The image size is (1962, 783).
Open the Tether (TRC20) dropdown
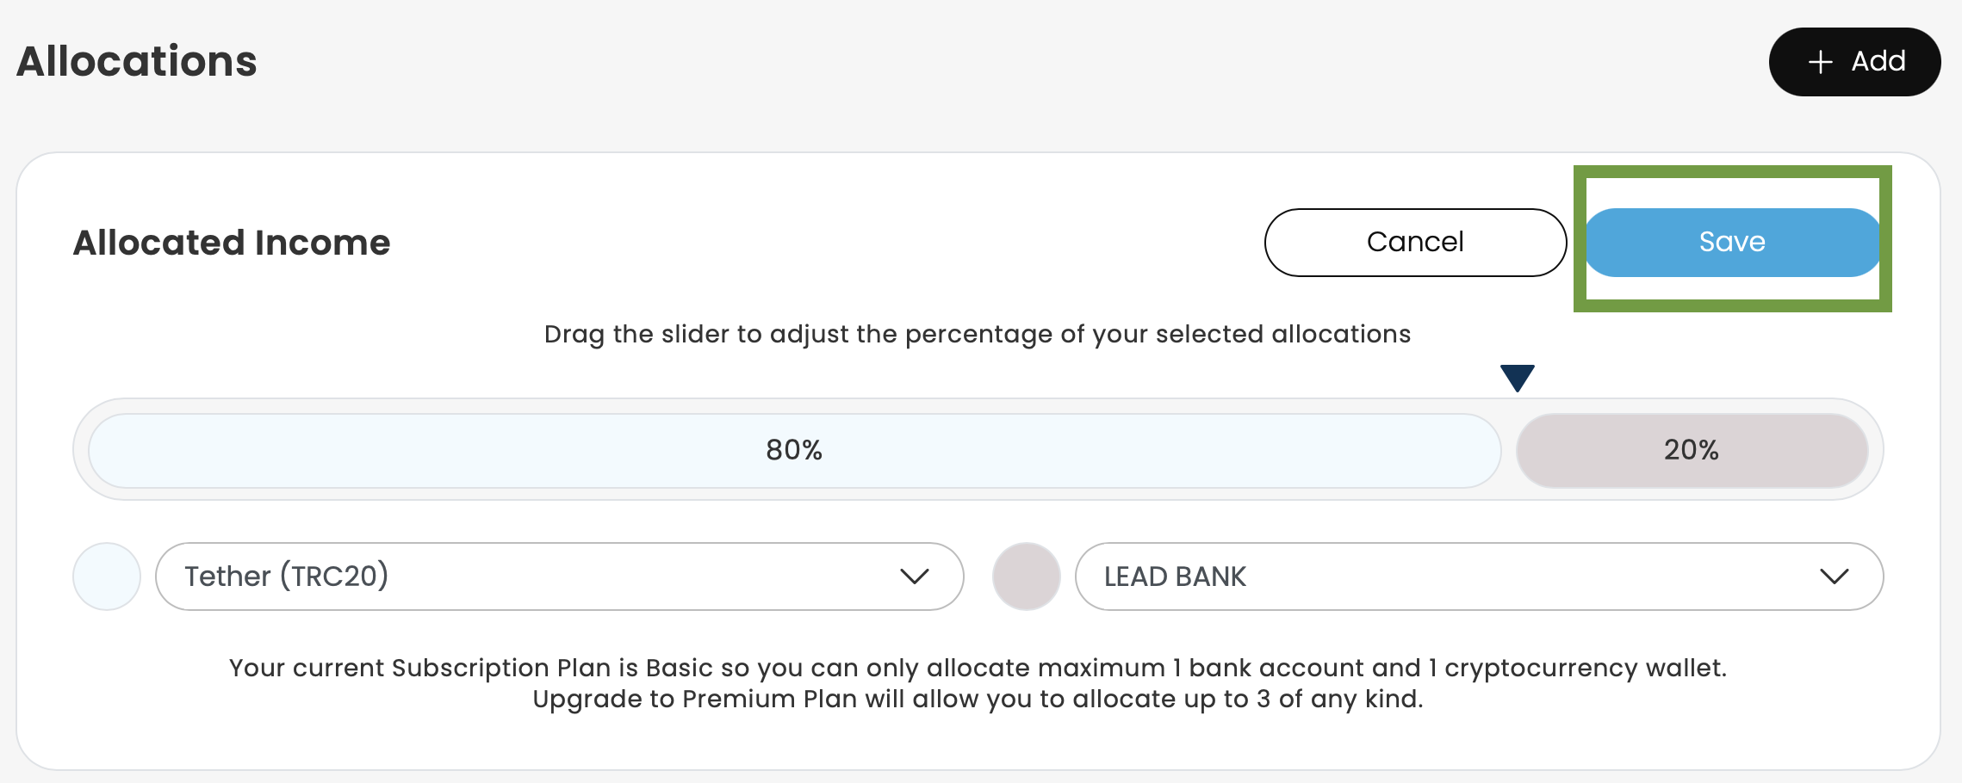tap(558, 576)
